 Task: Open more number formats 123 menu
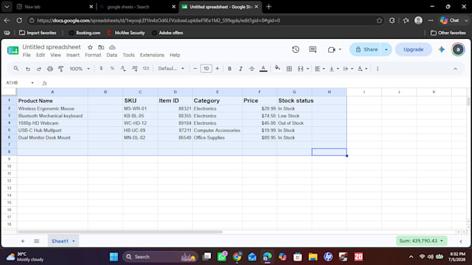click(146, 69)
